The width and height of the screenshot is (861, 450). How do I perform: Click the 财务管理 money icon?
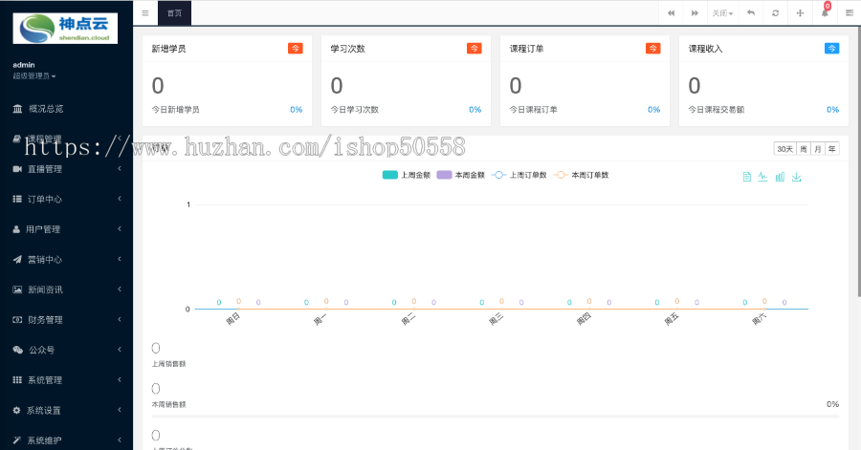click(17, 319)
